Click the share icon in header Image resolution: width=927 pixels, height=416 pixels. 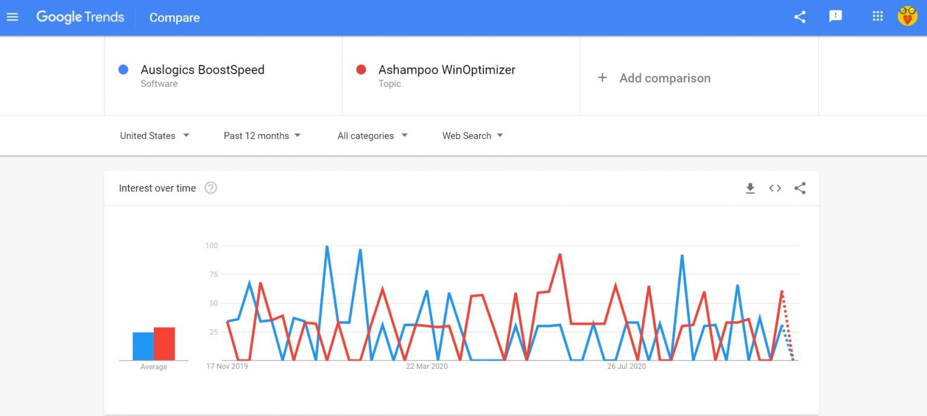pos(800,17)
